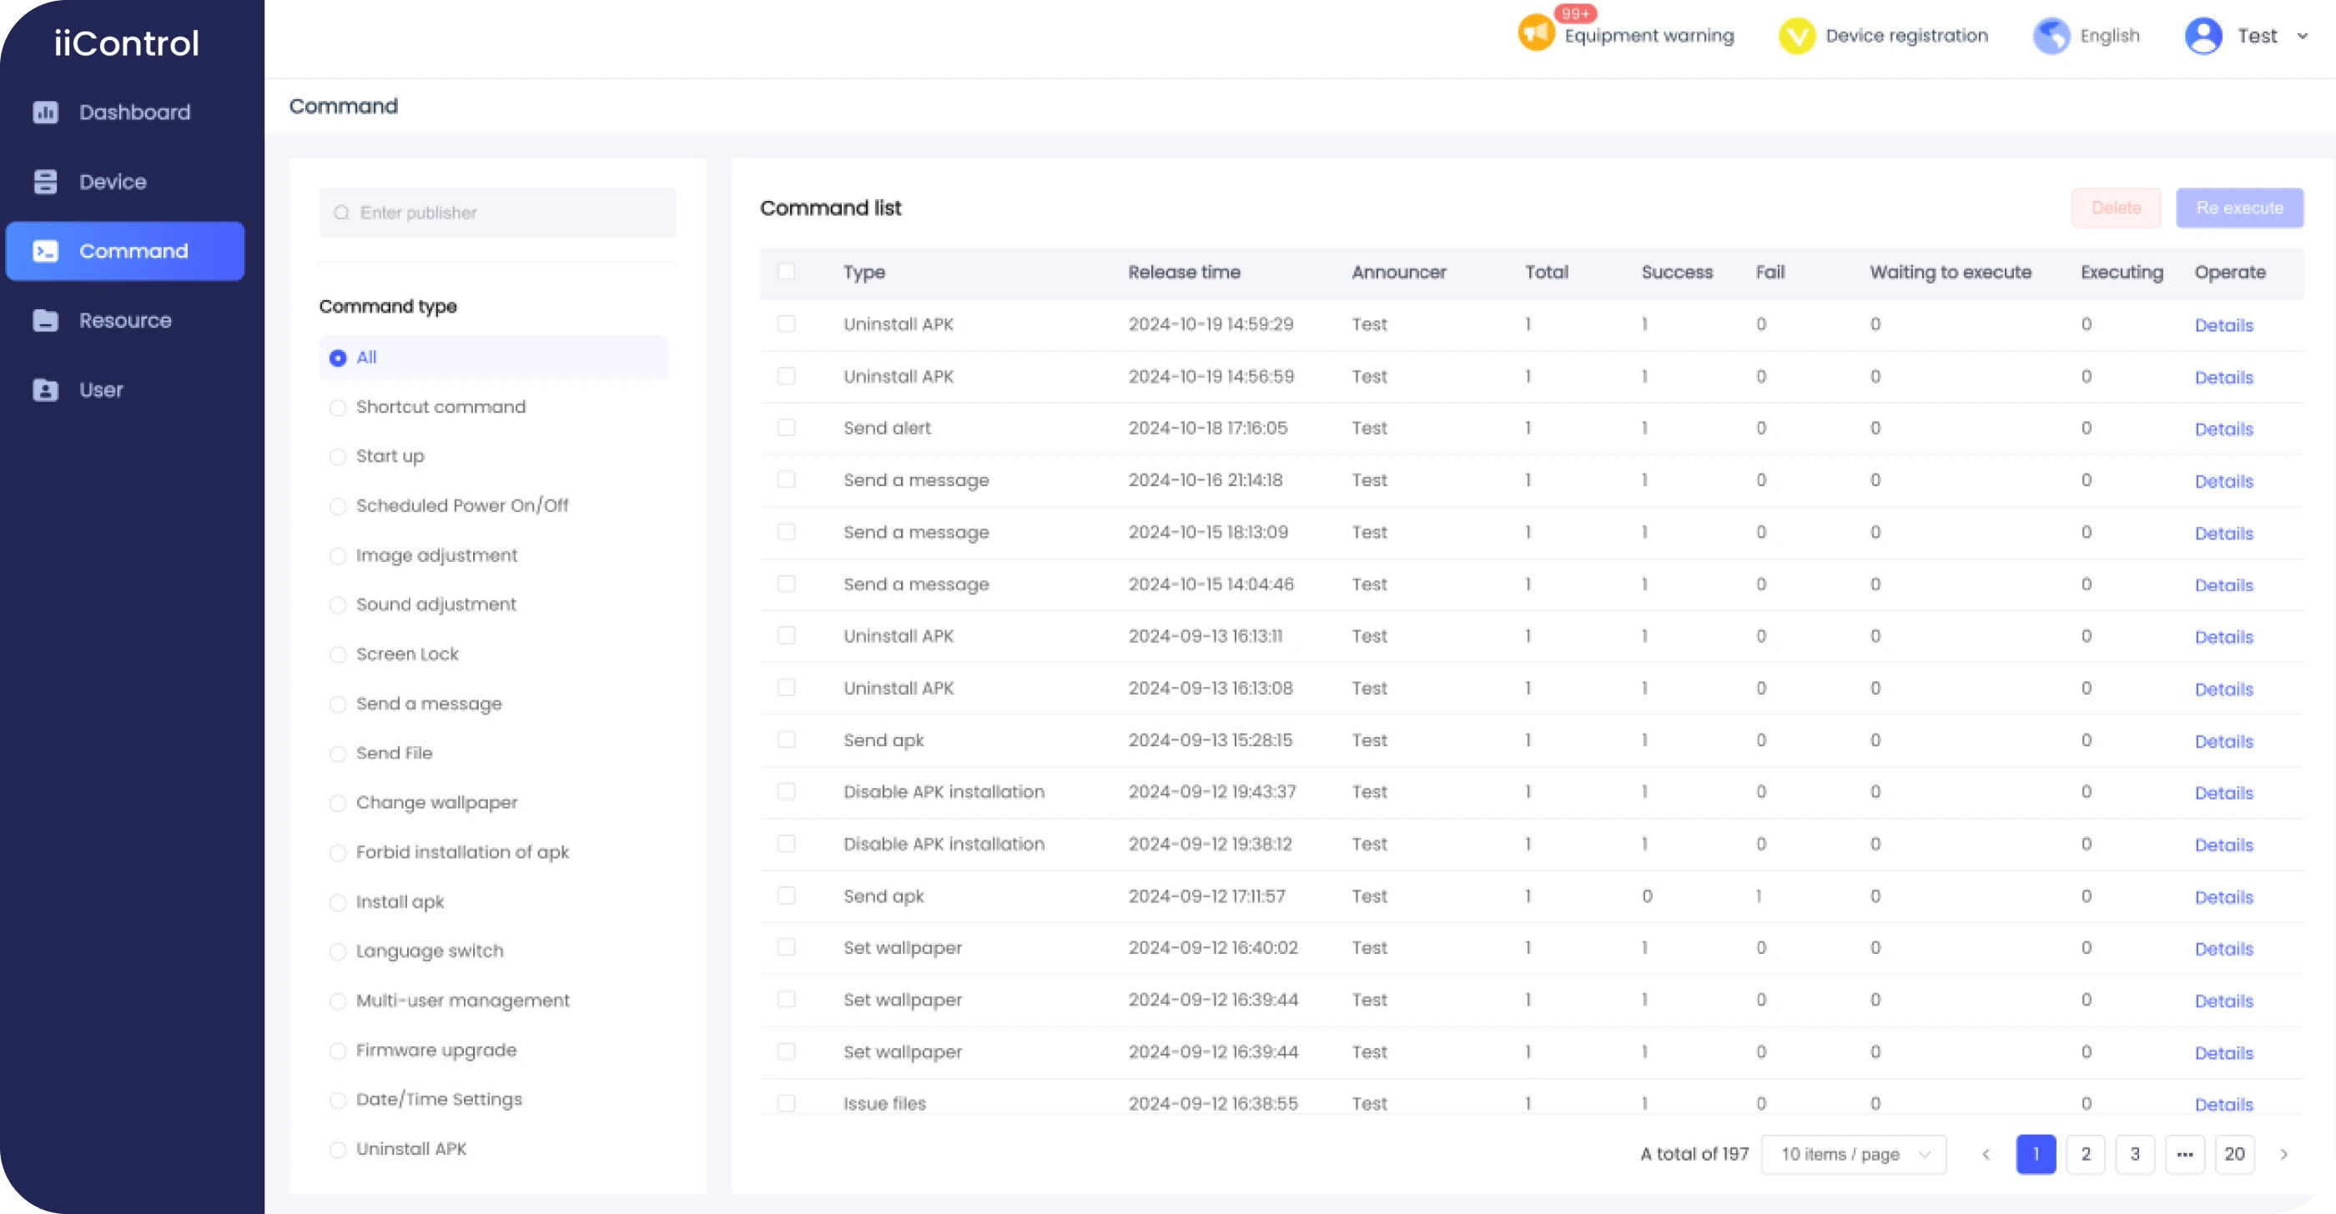The image size is (2336, 1214).
Task: Click the Dashboard chart icon in sidebar
Action: 45,113
